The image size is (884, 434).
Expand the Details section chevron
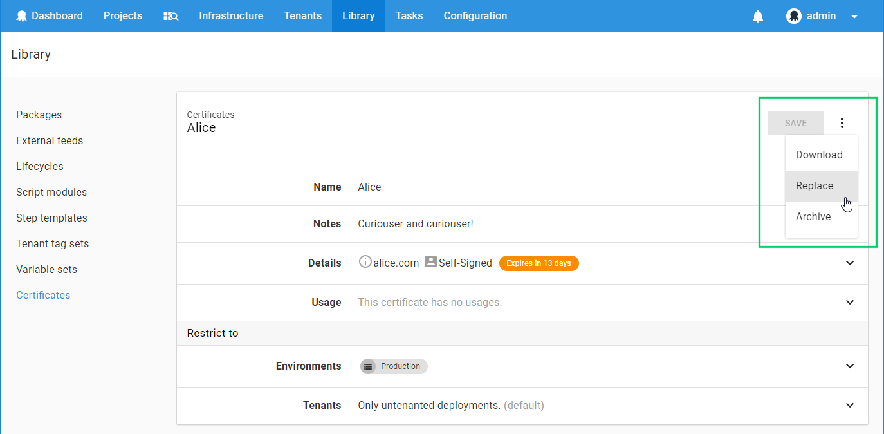tap(850, 263)
